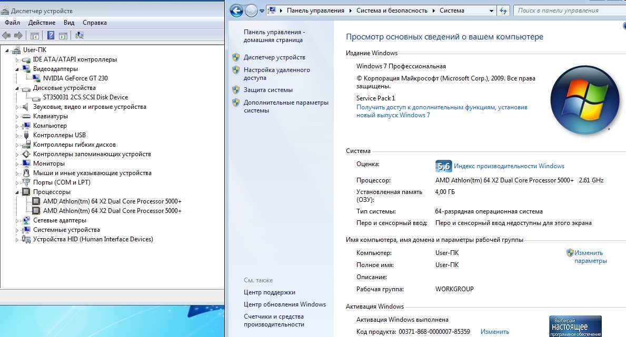The height and width of the screenshot is (337, 626).
Task: Click the User-ПК computer root icon
Action: click(x=16, y=50)
